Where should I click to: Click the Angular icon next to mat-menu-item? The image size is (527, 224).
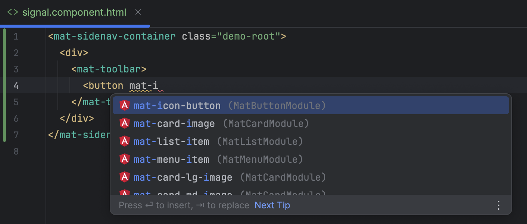pos(125,159)
